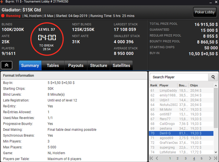Click scroll down arrow in player list
The width and height of the screenshot is (219, 162).
(216, 152)
